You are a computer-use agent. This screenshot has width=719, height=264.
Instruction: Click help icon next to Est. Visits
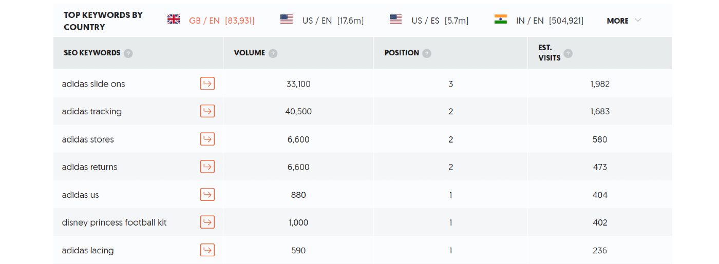[x=568, y=53]
